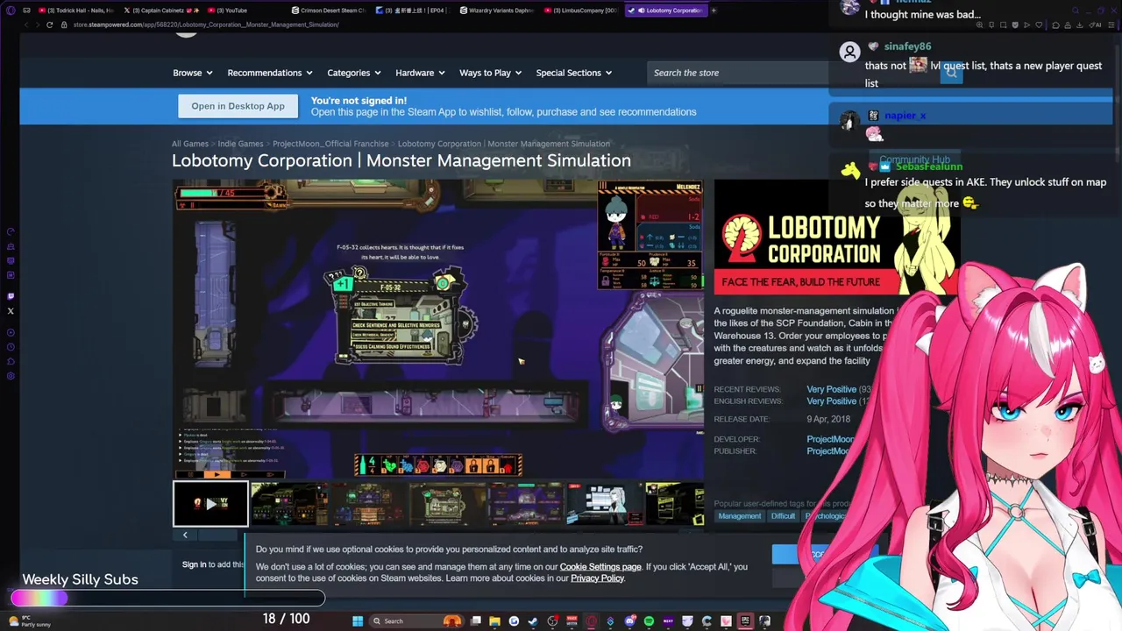Expand the Ways to Play dropdown
The image size is (1122, 631).
pos(490,73)
